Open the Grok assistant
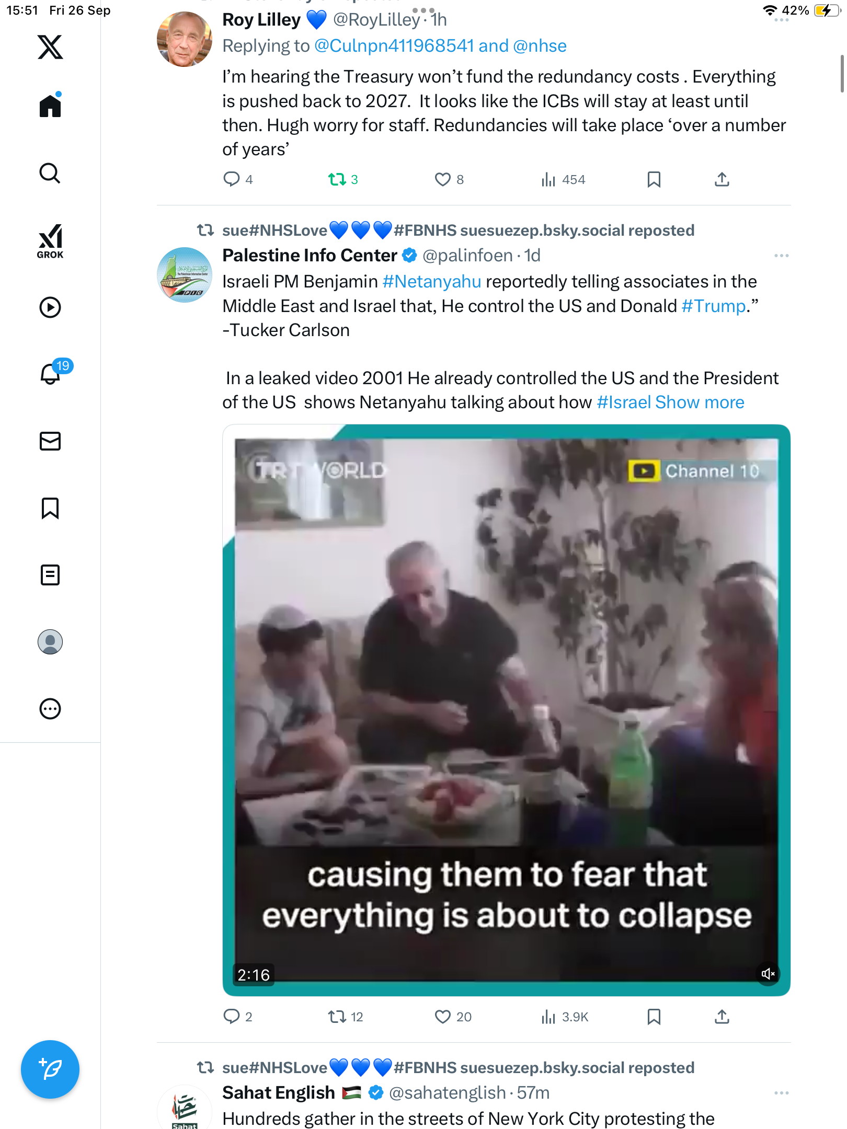The height and width of the screenshot is (1129, 847). point(50,241)
